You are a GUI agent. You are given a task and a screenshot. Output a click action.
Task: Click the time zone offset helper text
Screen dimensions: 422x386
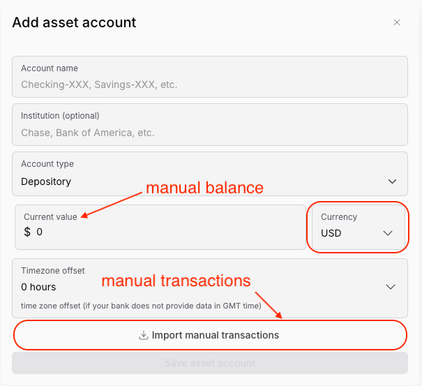point(141,306)
